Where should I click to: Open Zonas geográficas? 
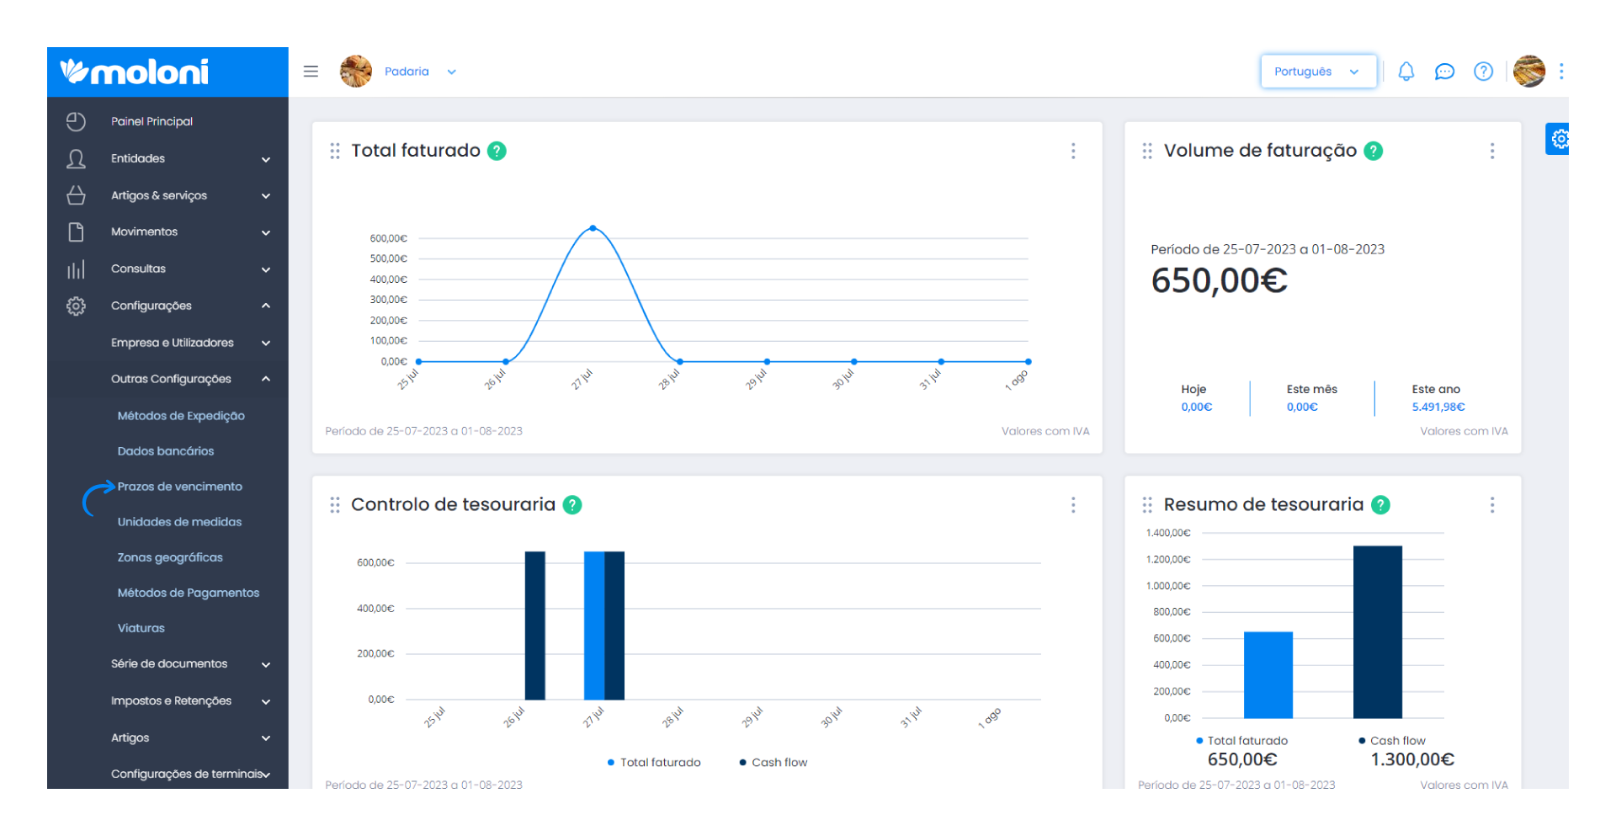click(170, 557)
